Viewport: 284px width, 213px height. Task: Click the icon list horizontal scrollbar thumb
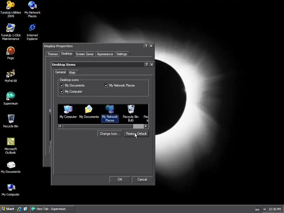click(x=138, y=126)
